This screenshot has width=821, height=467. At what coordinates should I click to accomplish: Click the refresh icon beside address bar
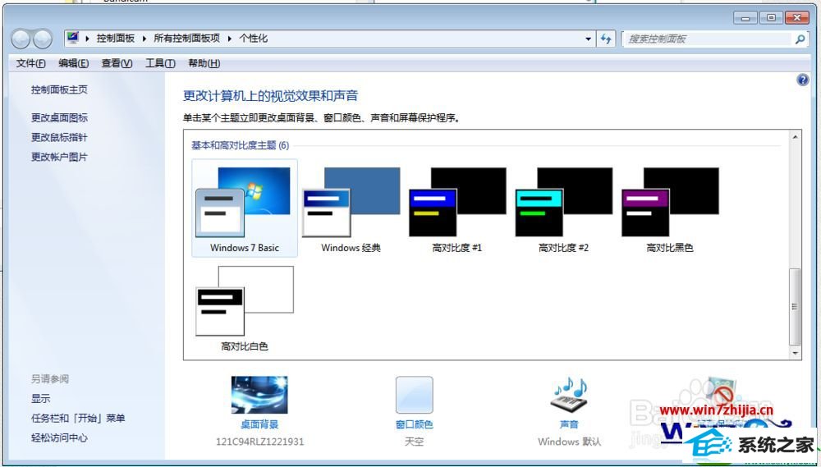tap(607, 39)
